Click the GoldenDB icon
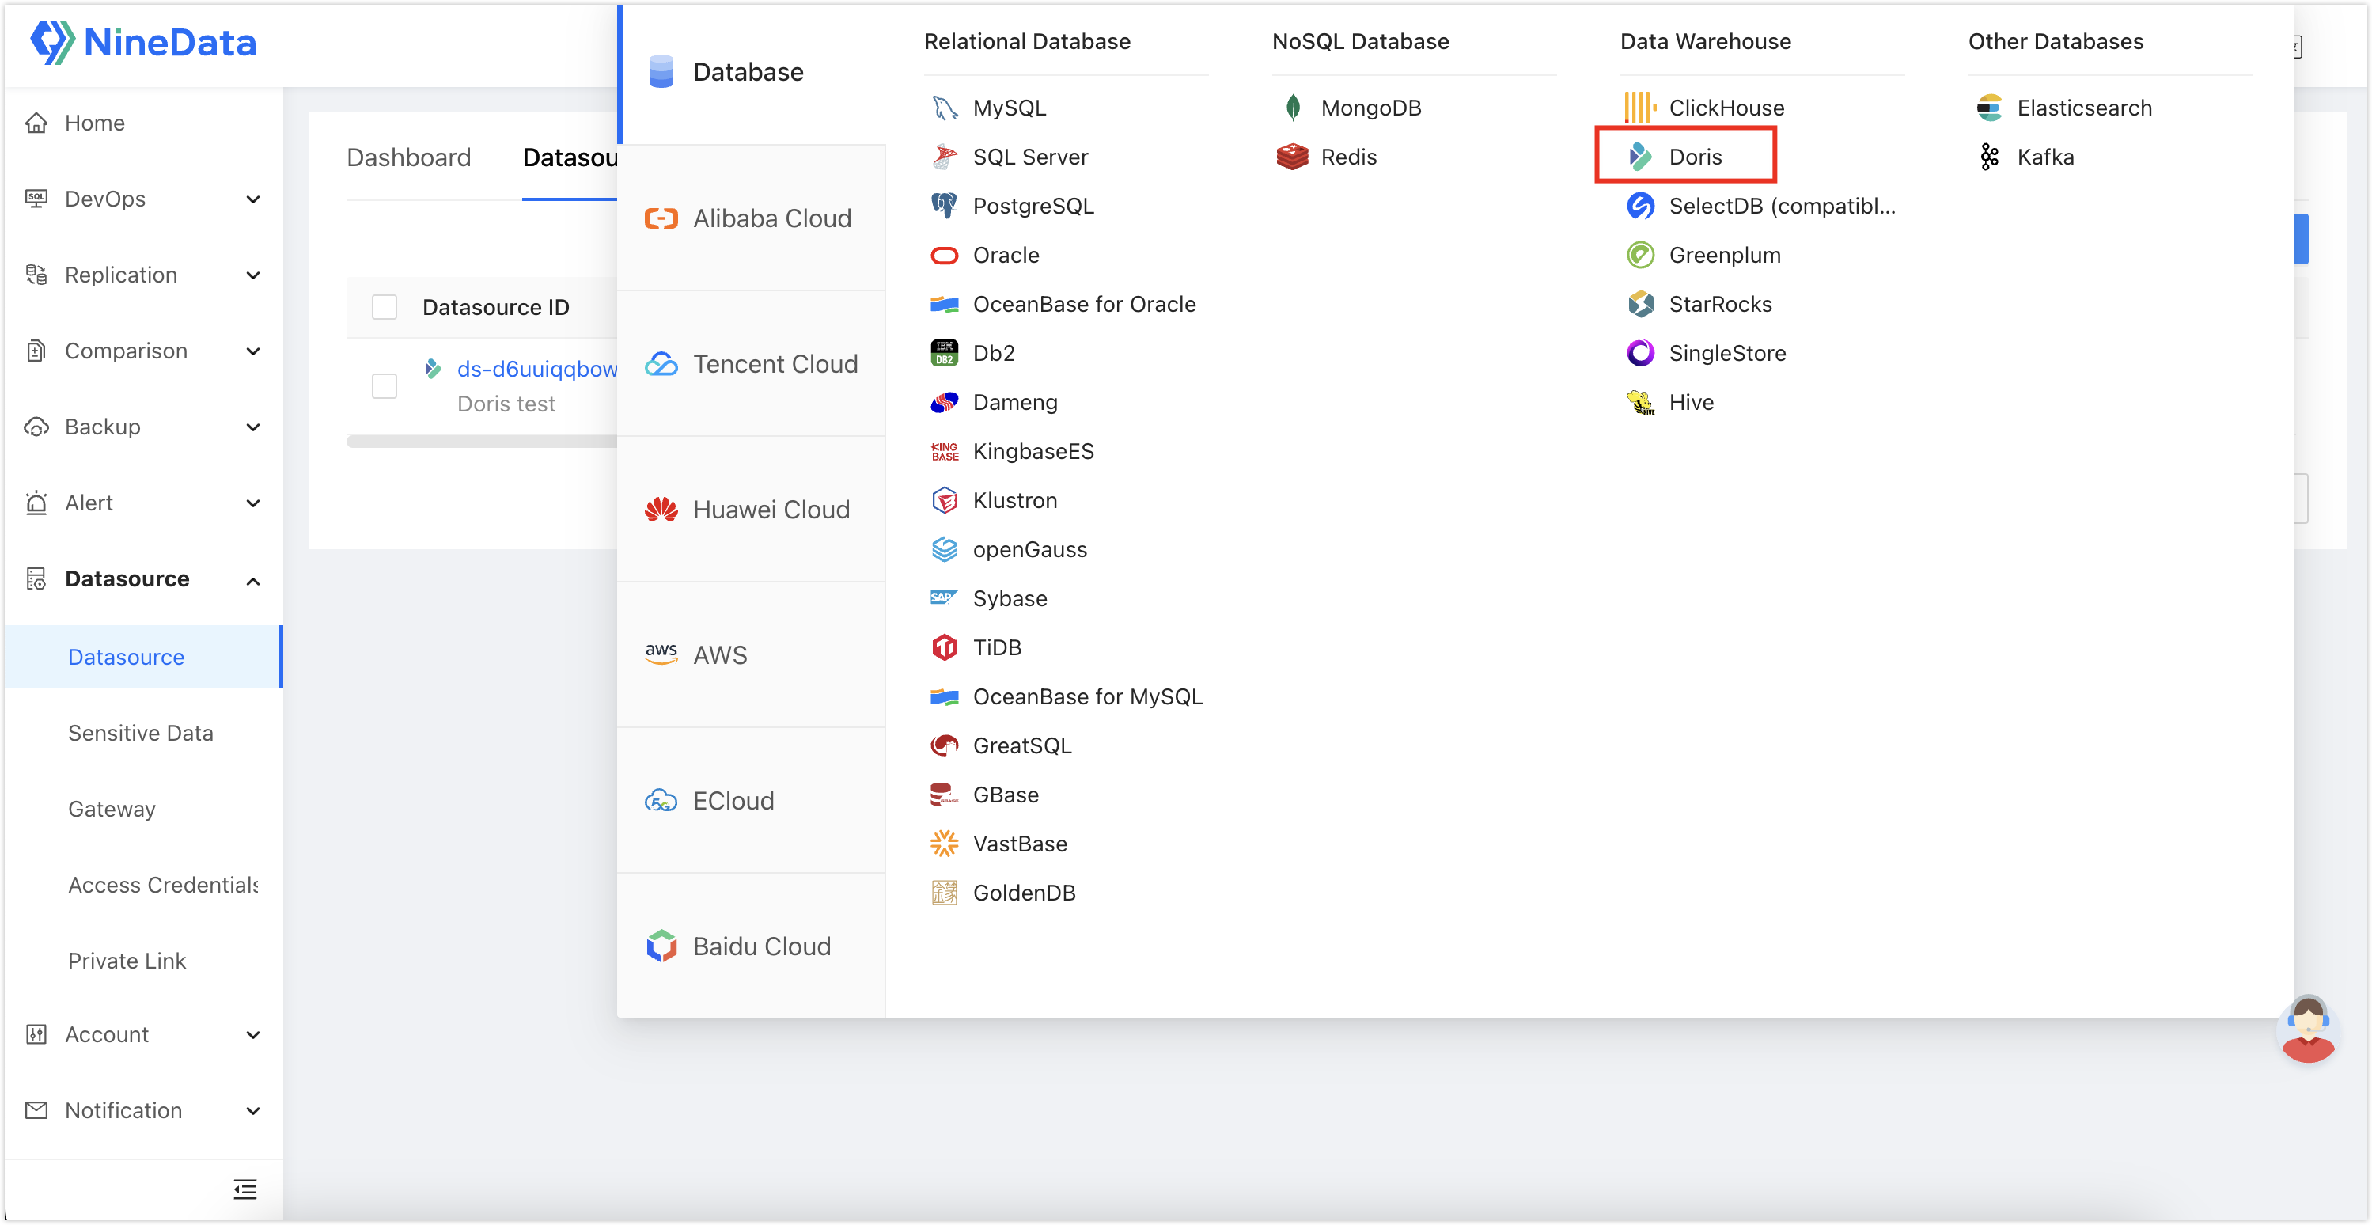Screen dimensions: 2372x1225 click(x=944, y=893)
